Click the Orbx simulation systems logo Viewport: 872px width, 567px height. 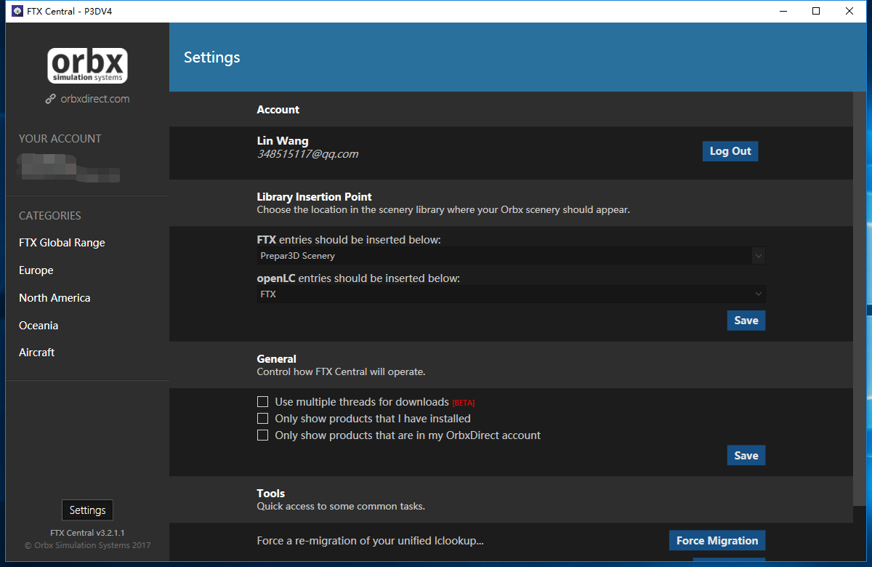point(88,65)
